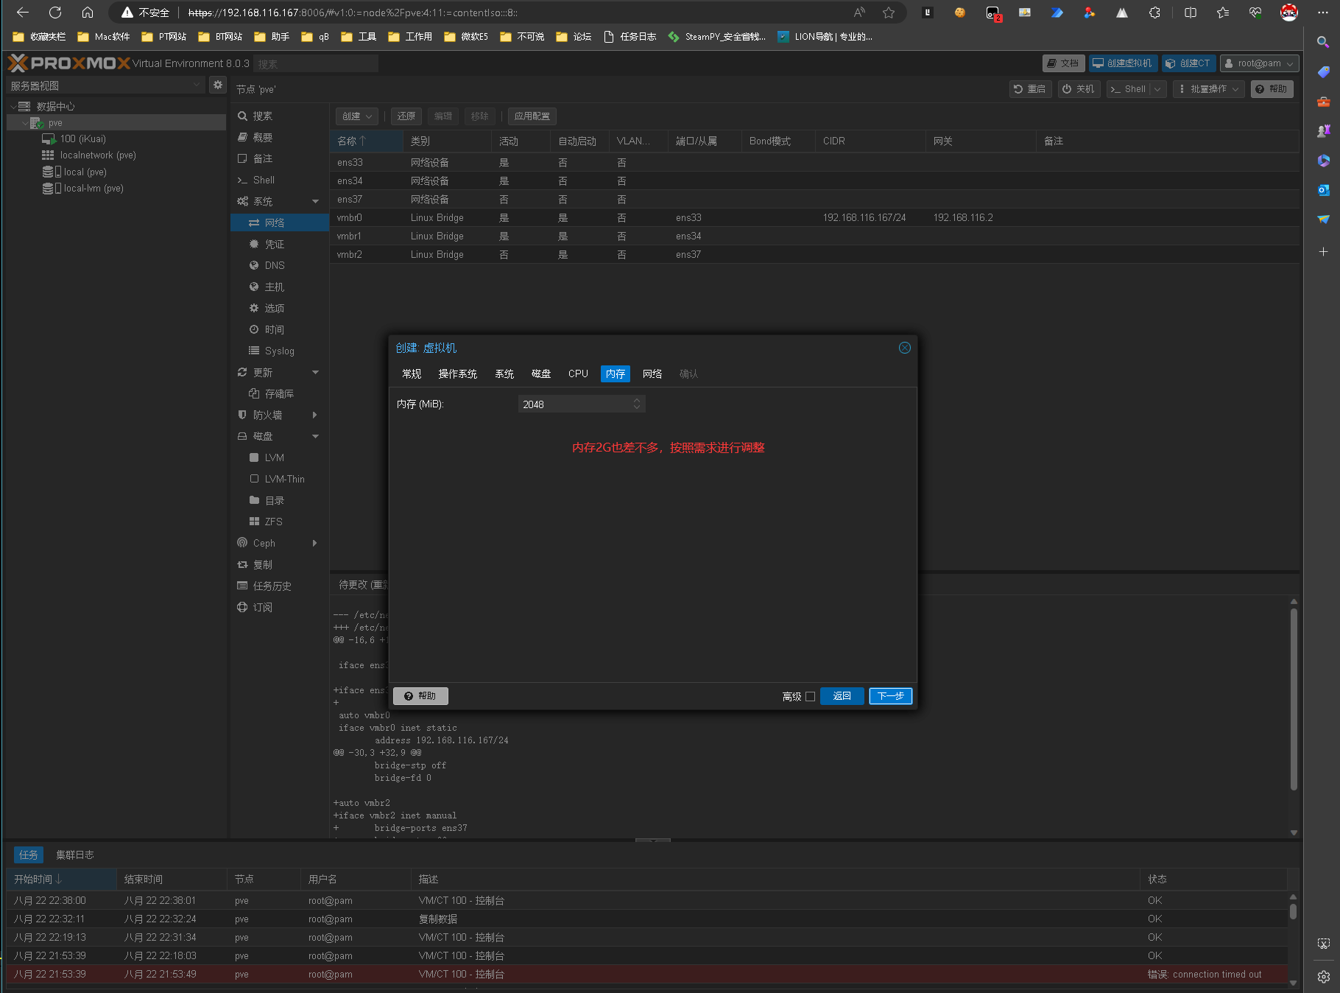This screenshot has height=993, width=1340.
Task: Switch to the 集群日志 cluster log tab
Action: coord(75,855)
